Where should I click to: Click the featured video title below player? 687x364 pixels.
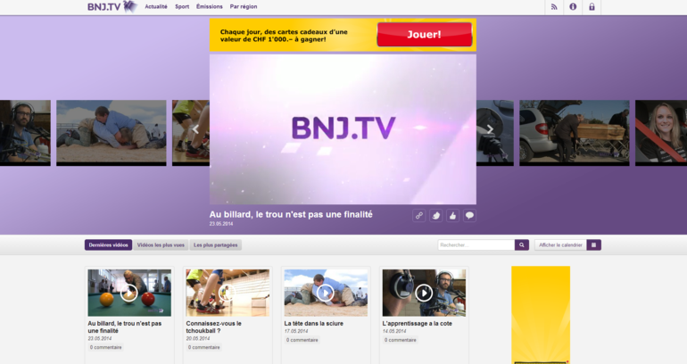[291, 215]
